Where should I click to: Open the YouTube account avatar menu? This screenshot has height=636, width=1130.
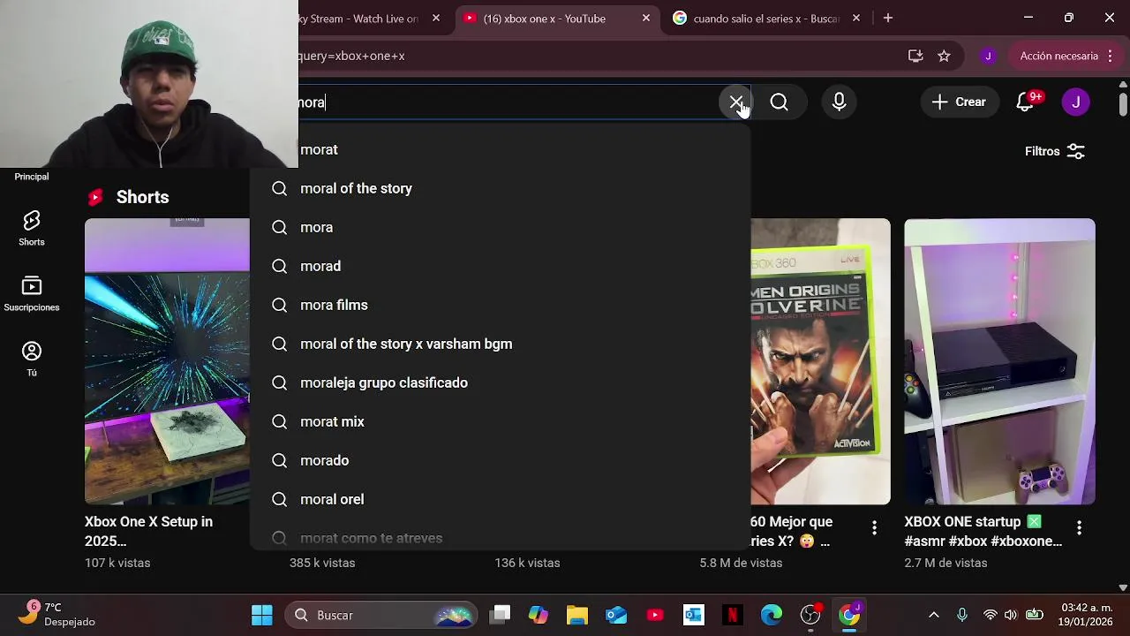click(x=1075, y=102)
